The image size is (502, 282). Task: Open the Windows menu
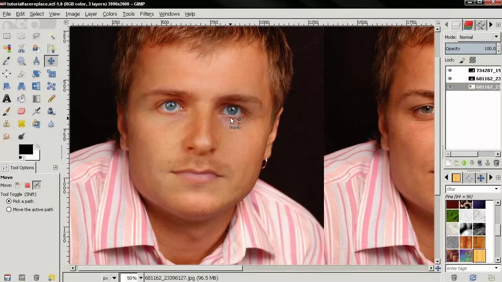click(x=169, y=14)
